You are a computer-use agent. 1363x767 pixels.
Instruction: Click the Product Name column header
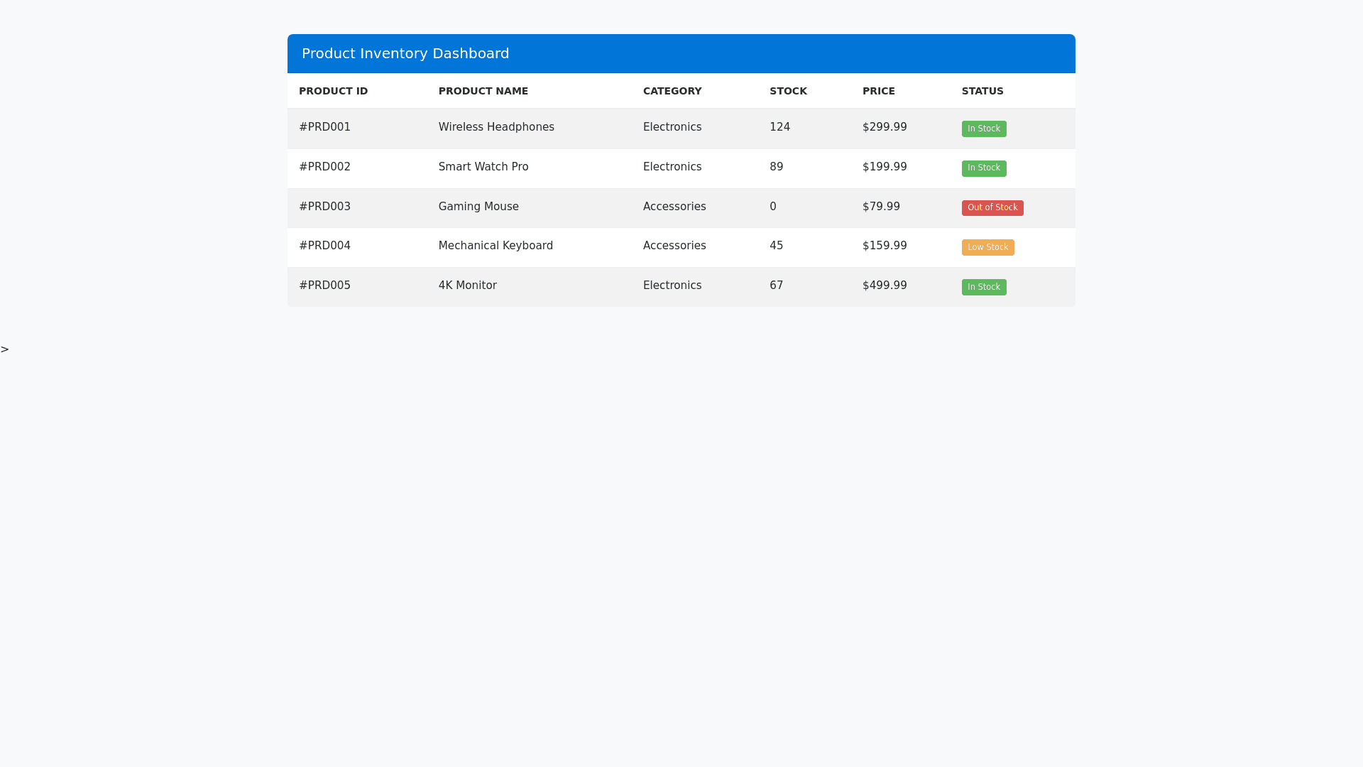point(483,91)
